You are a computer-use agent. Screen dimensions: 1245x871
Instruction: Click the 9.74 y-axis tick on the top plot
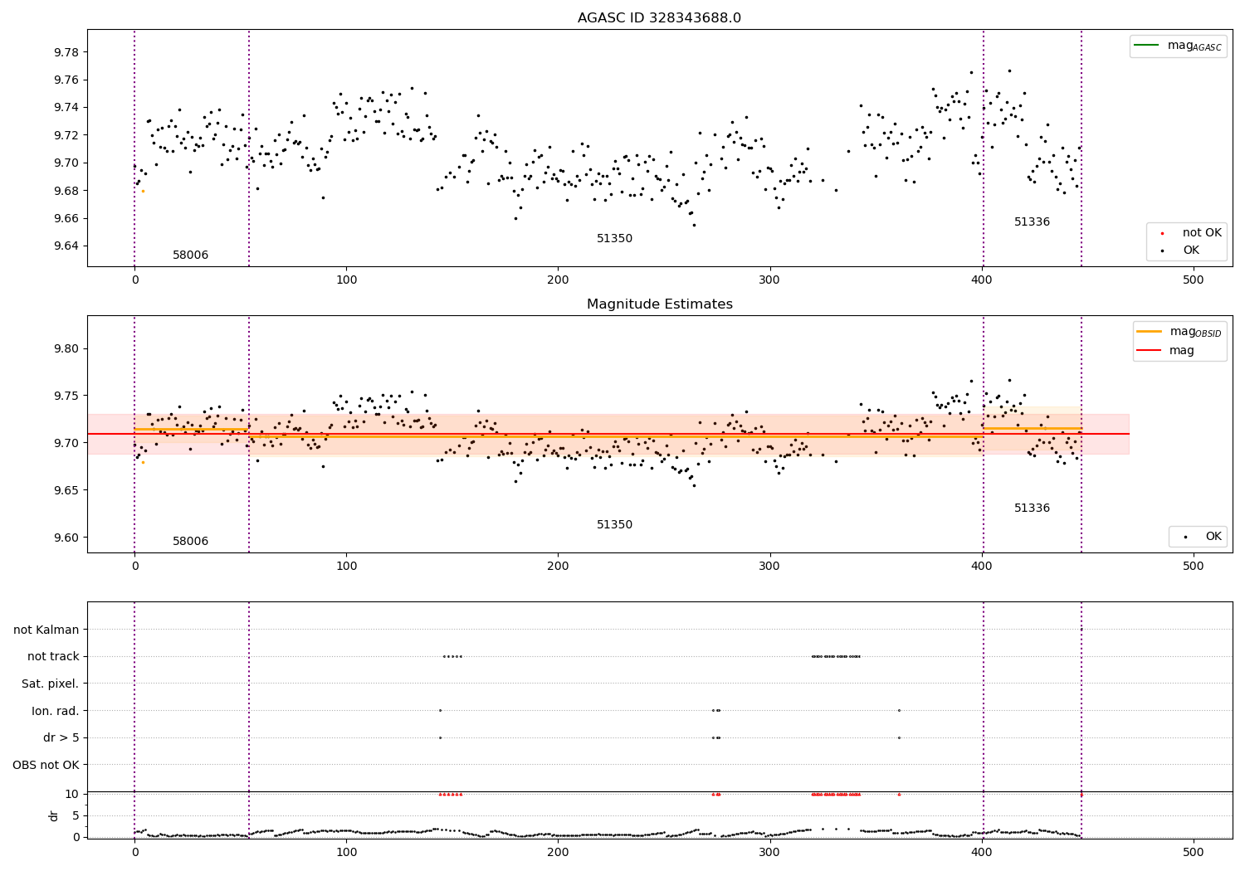coord(66,108)
